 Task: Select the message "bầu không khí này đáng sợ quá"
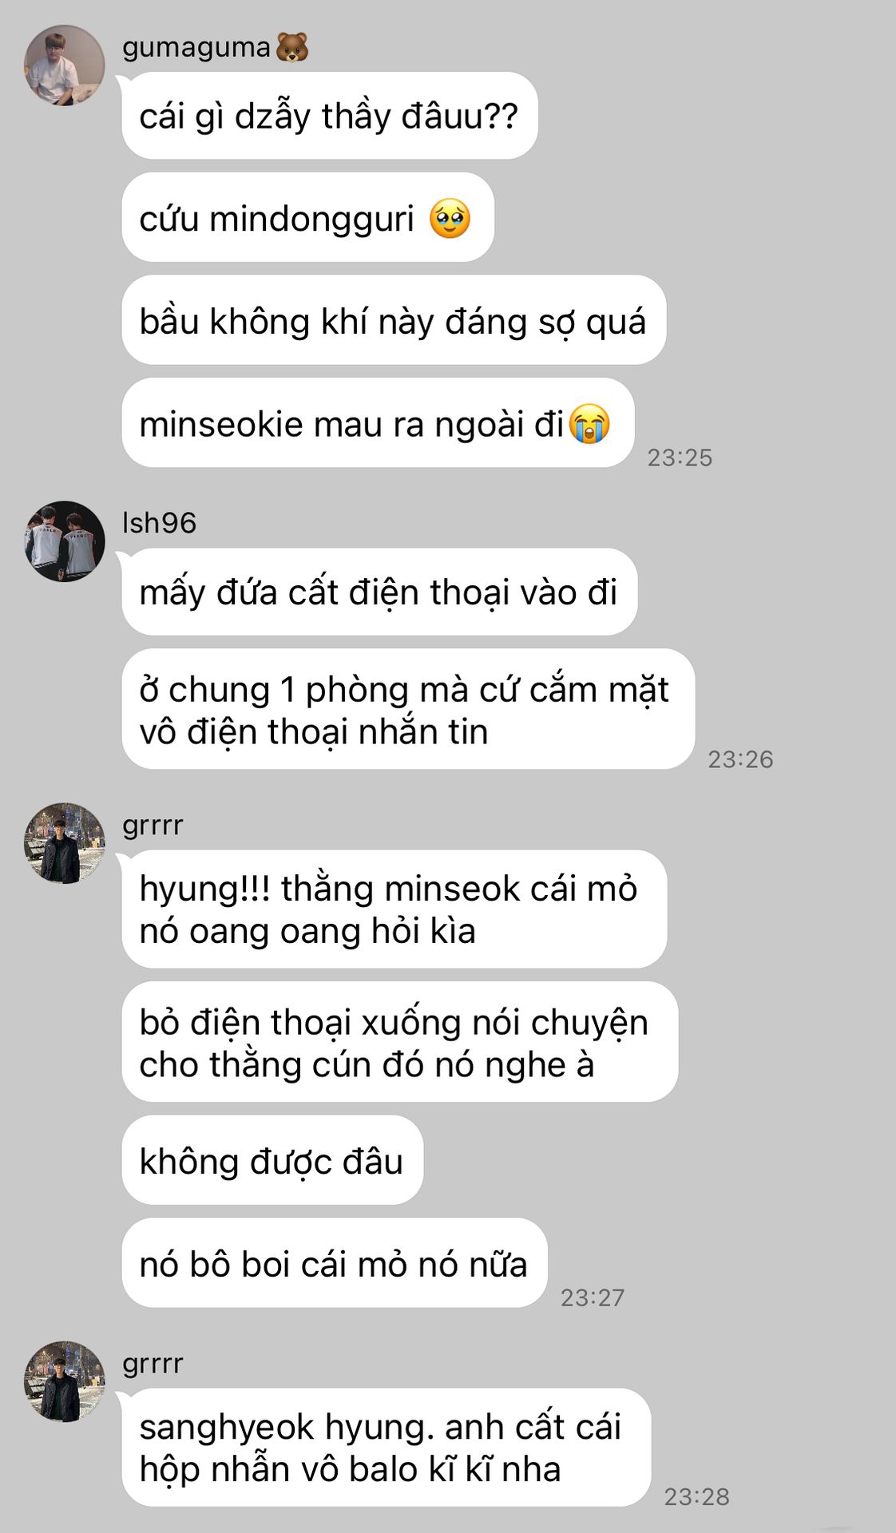coord(394,320)
